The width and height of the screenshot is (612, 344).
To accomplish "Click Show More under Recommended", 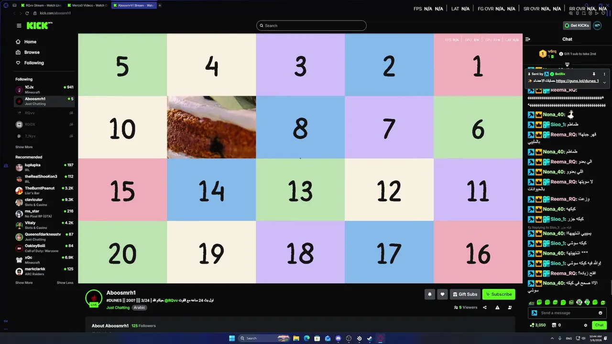I will 24,283.
